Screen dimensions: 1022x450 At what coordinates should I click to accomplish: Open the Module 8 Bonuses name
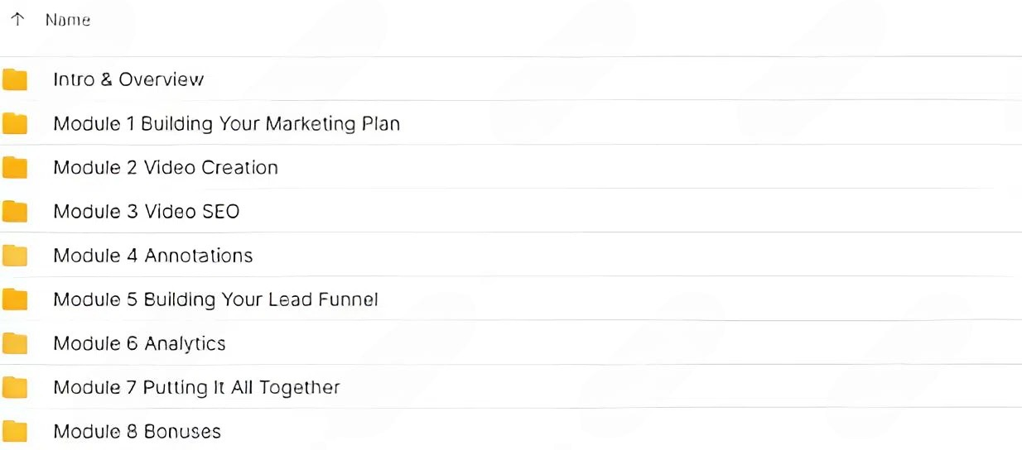pos(137,431)
